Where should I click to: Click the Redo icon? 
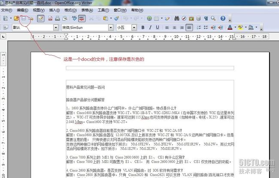[x=136, y=18]
